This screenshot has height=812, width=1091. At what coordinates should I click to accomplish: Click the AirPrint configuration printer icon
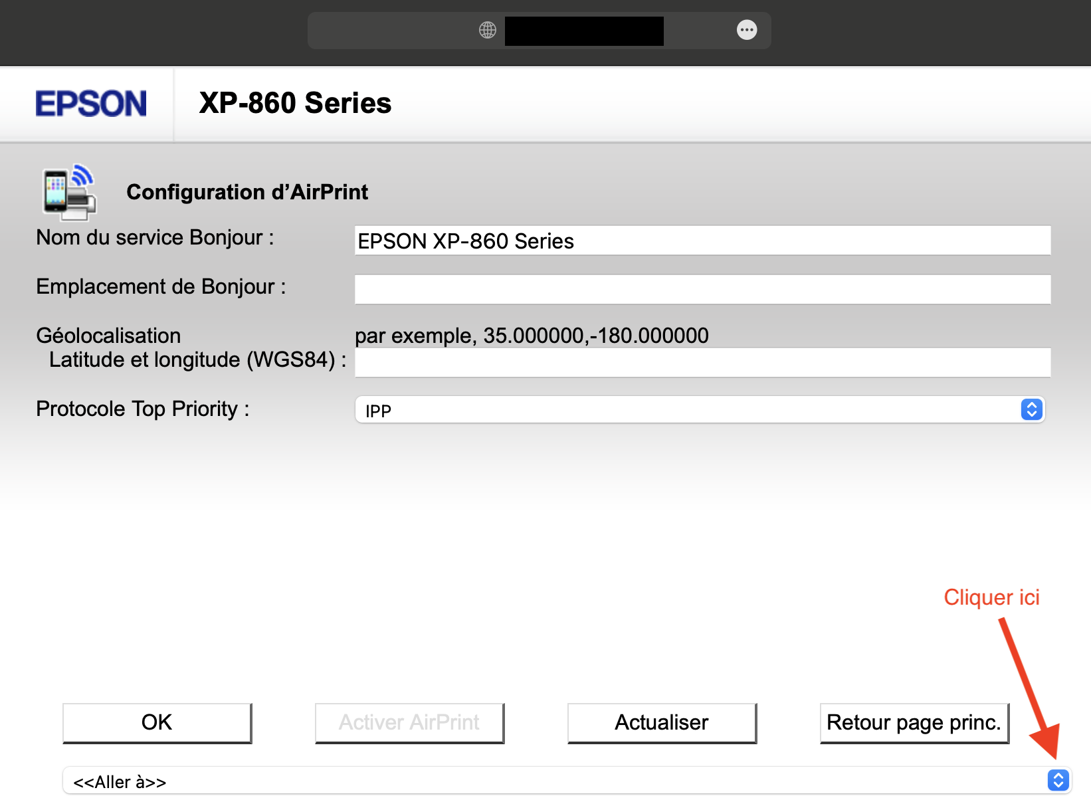pos(70,192)
